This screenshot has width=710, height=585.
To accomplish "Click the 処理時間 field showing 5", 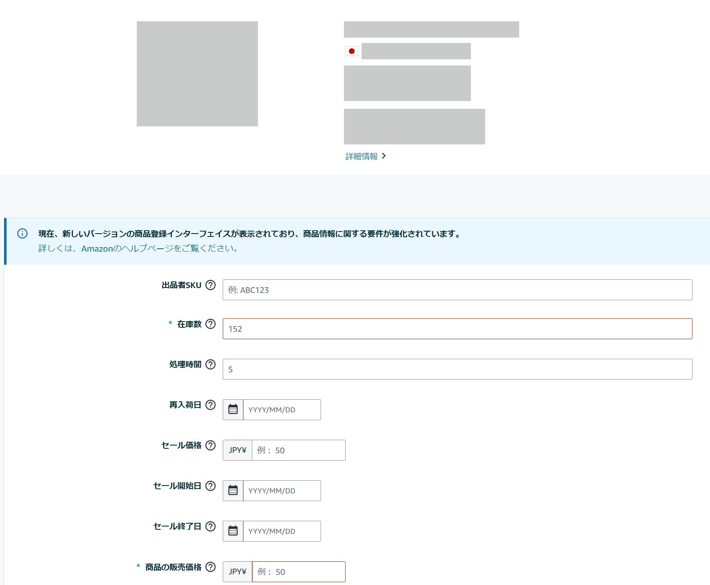I will (x=457, y=369).
